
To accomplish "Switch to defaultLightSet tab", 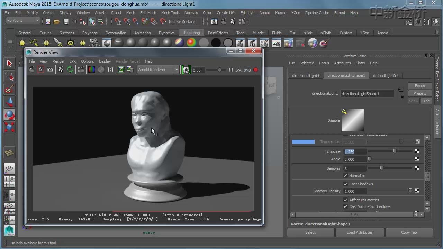I will [386, 75].
